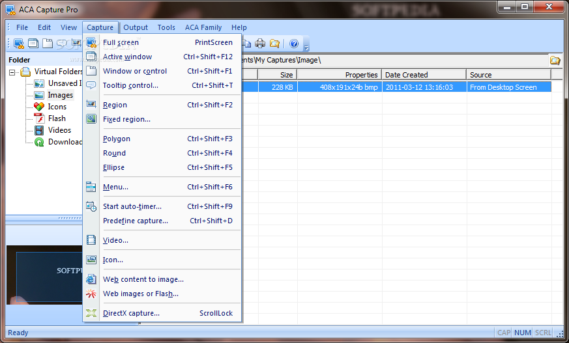Screen dimensions: 569x343
Task: Select Images folder in tree
Action: click(x=60, y=95)
